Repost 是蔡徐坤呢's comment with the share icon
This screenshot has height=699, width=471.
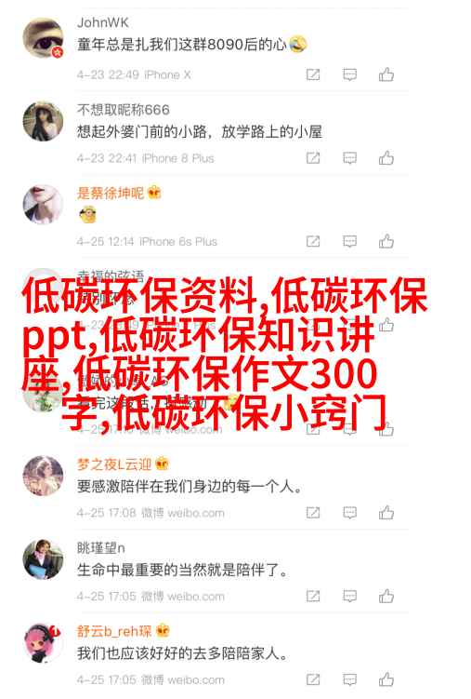(313, 241)
